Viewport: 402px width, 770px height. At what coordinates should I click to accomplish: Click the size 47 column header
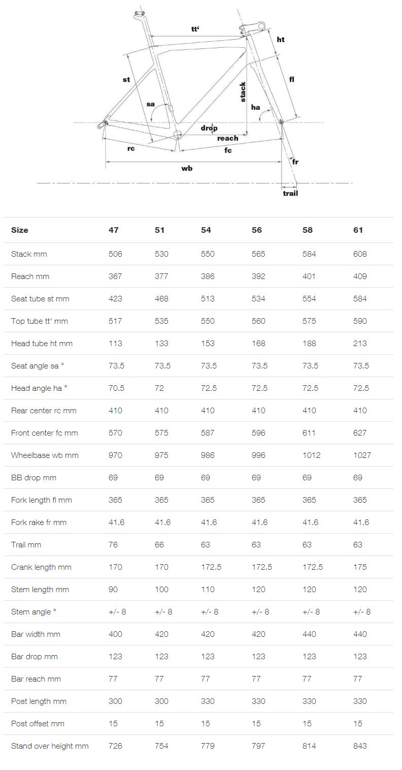pyautogui.click(x=114, y=230)
